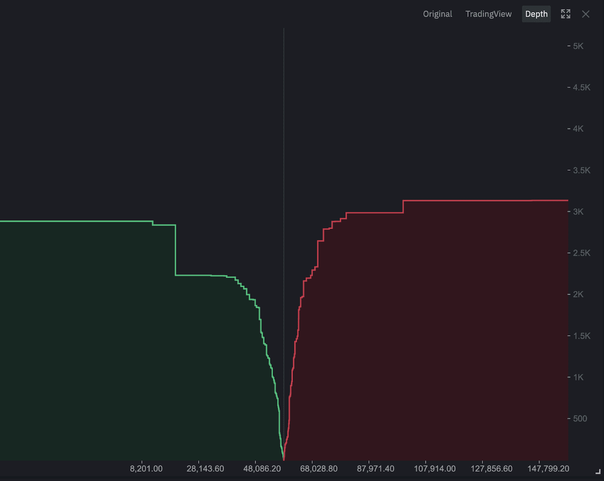The image size is (604, 481).
Task: Click the 3K volume axis label
Action: point(578,212)
